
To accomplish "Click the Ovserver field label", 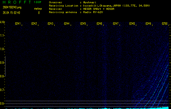I will (55, 2).
